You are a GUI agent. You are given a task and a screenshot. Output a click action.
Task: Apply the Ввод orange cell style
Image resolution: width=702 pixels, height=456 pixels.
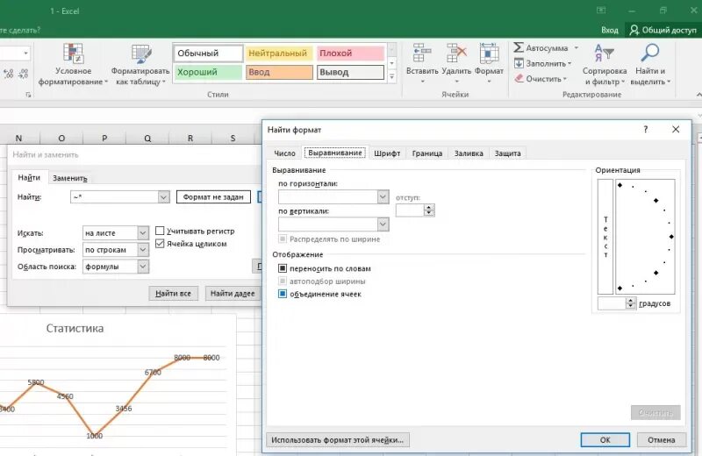pos(279,72)
